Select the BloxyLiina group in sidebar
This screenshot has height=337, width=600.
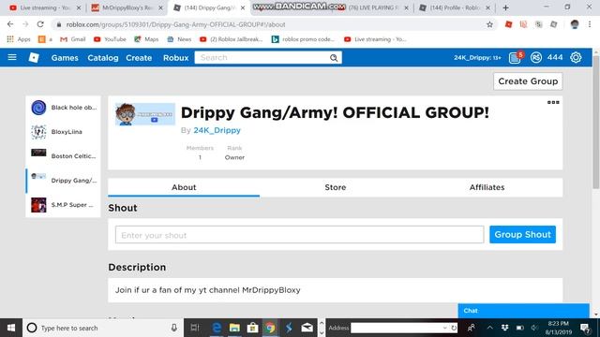pyautogui.click(x=63, y=132)
